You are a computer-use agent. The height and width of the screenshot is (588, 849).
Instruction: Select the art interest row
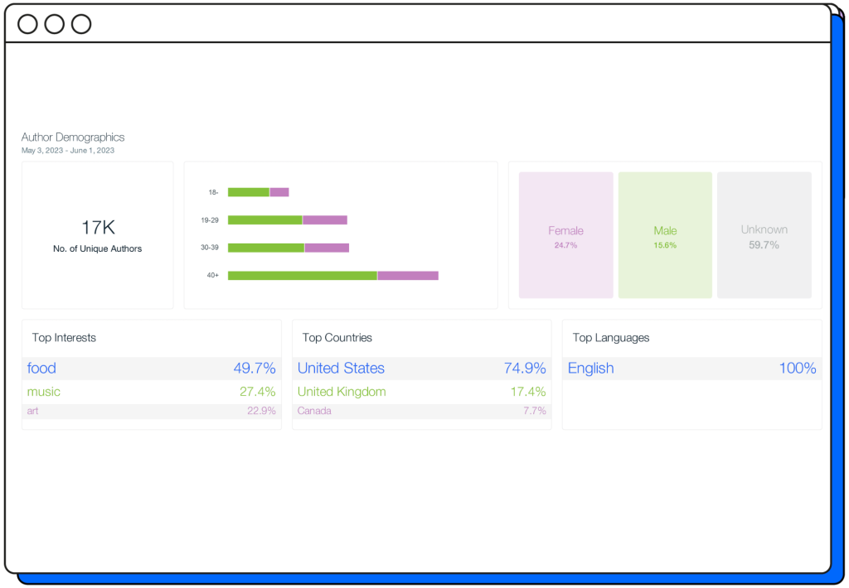(x=151, y=411)
